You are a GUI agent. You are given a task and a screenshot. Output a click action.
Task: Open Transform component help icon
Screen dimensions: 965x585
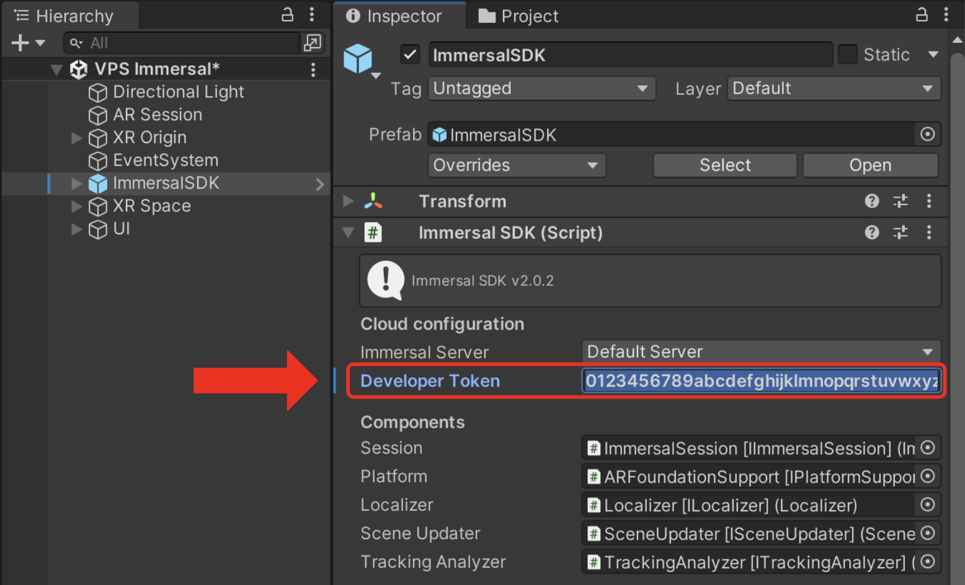[x=872, y=201]
